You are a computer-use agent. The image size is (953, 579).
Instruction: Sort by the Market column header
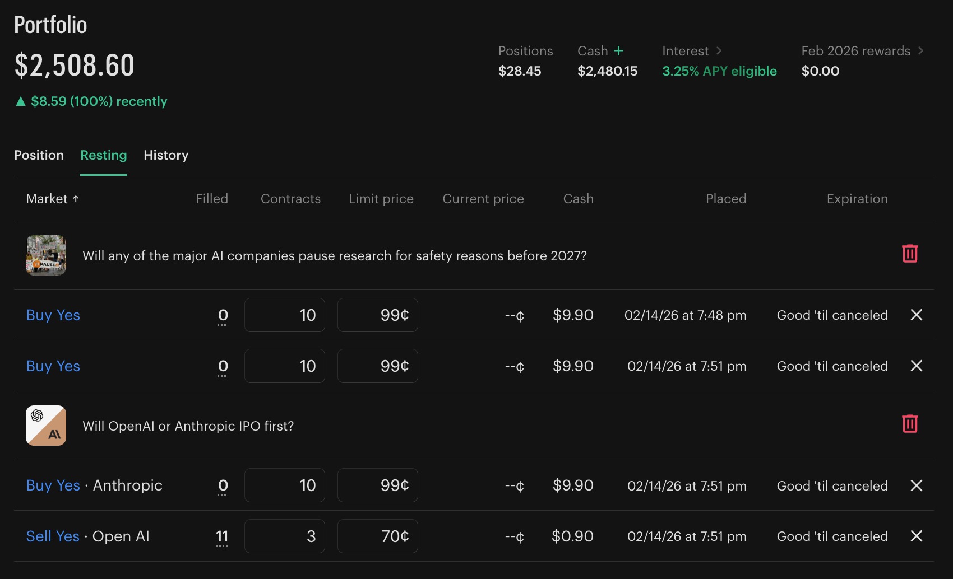pyautogui.click(x=53, y=199)
